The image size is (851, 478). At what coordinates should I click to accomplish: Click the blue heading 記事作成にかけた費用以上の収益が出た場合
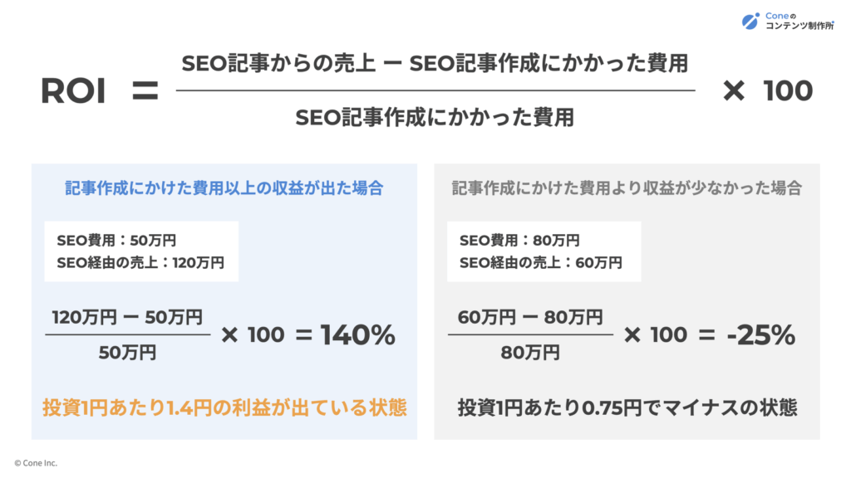point(224,188)
